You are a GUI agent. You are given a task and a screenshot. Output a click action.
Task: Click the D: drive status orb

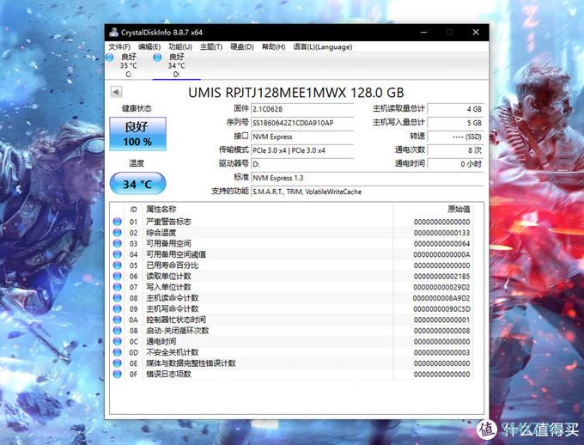(157, 58)
